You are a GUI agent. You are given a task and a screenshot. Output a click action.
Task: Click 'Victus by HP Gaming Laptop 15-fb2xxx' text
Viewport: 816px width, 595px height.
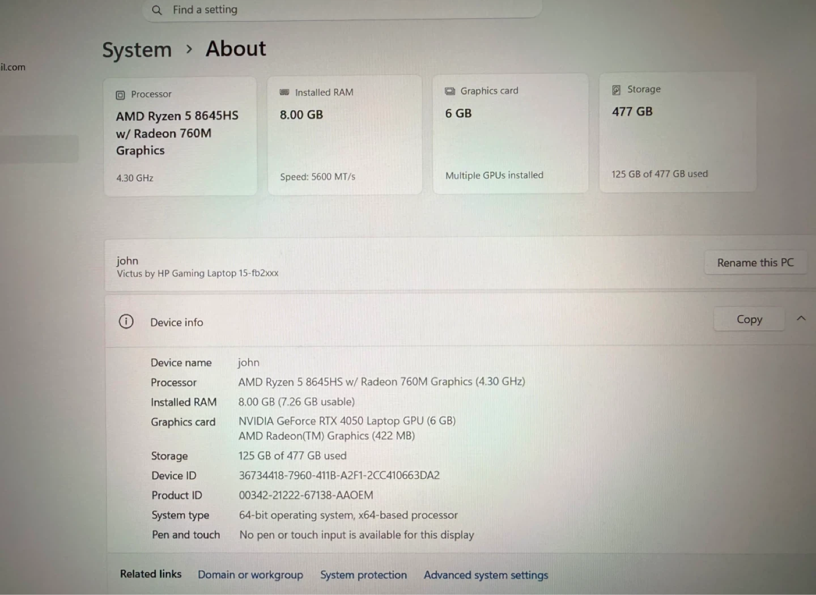pyautogui.click(x=198, y=273)
